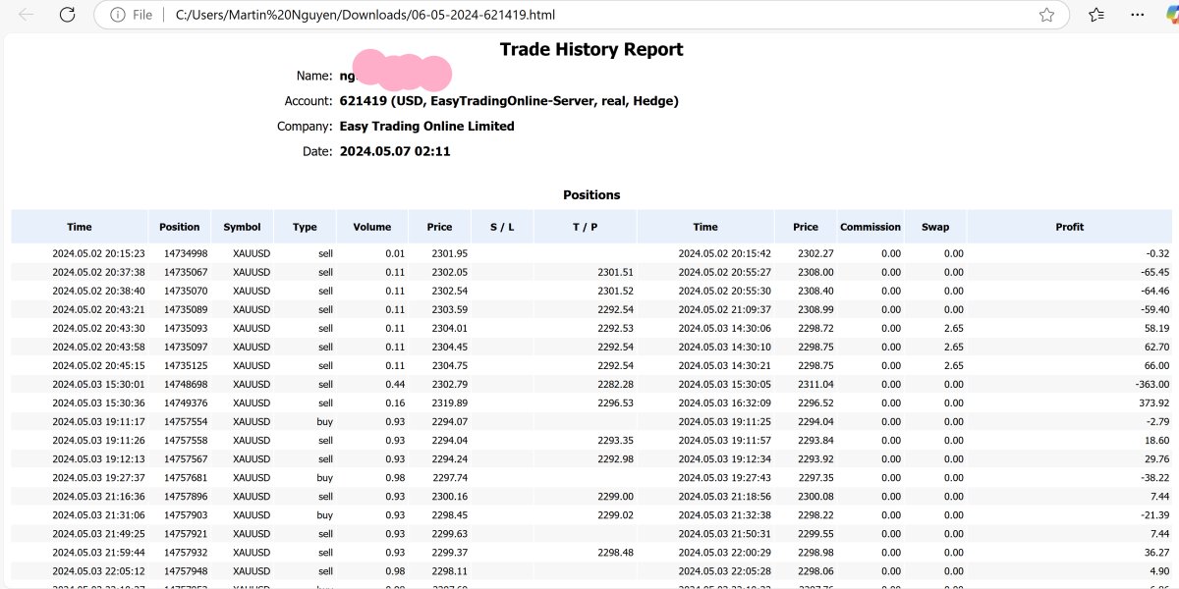Click the Commission column header
The width and height of the screenshot is (1179, 589).
(x=870, y=227)
